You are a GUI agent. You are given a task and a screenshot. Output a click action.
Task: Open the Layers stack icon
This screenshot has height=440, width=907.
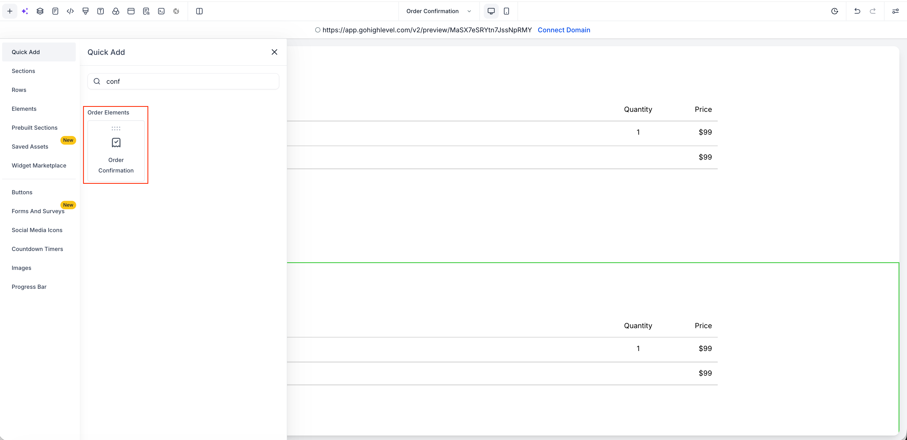point(40,11)
